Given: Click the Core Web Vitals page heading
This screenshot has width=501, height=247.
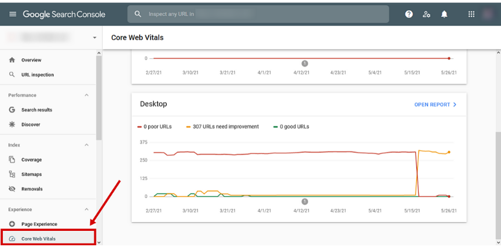Looking at the screenshot, I should pos(137,38).
